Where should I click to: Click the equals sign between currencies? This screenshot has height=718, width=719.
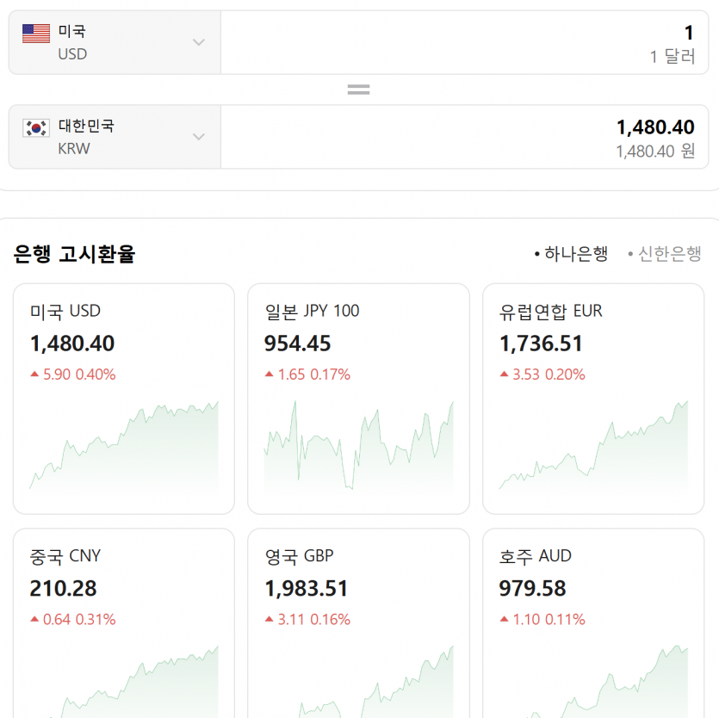coord(358,90)
